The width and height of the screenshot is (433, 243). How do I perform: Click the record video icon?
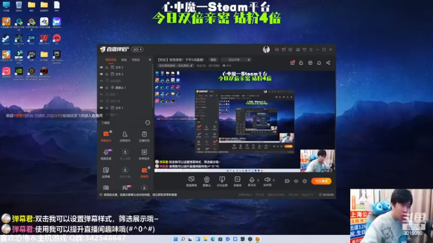pos(287,181)
